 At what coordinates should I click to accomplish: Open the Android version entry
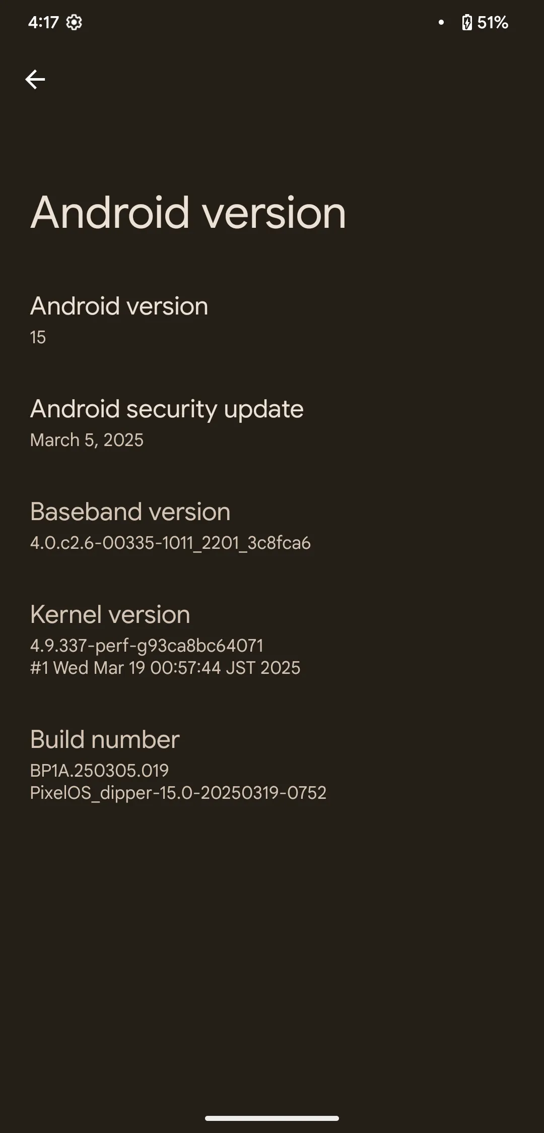[272, 320]
